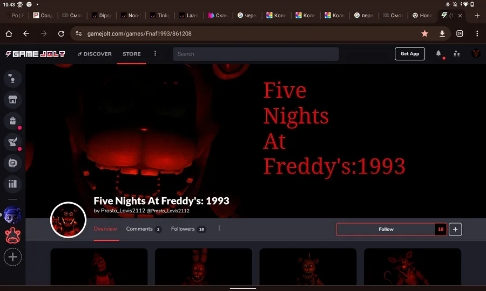The height and width of the screenshot is (291, 486).
Task: Close the active Game Jolt tab
Action: [460, 16]
